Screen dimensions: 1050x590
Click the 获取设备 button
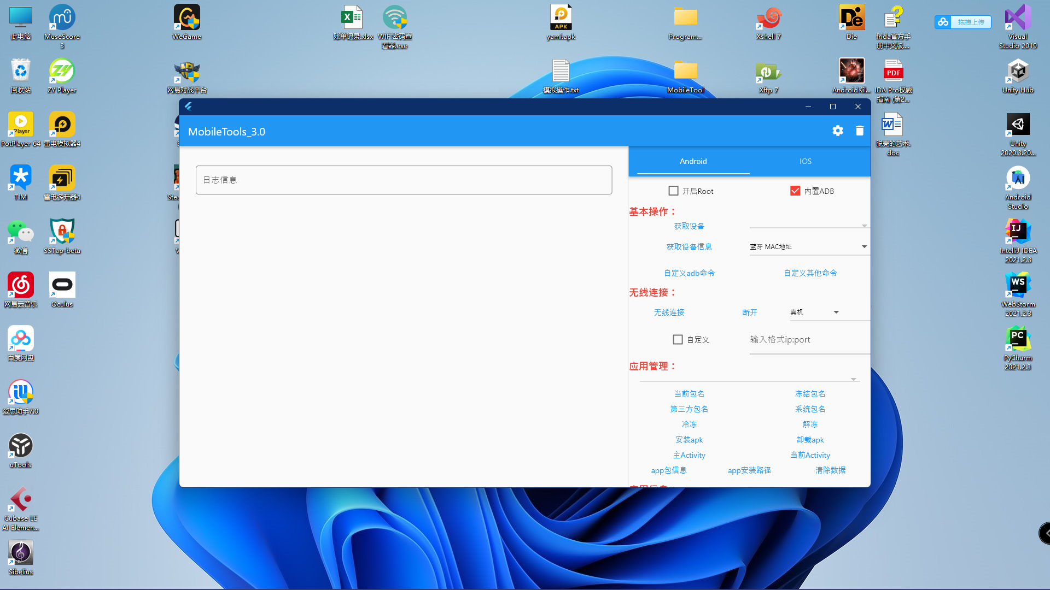click(689, 226)
